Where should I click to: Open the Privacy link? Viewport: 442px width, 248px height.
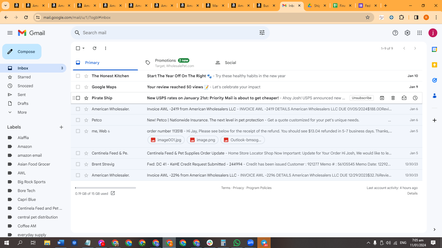click(238, 188)
